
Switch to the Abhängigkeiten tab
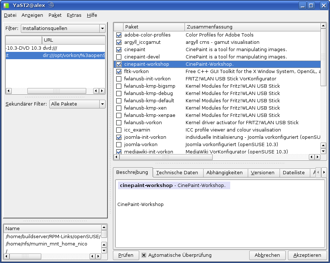click(x=224, y=172)
